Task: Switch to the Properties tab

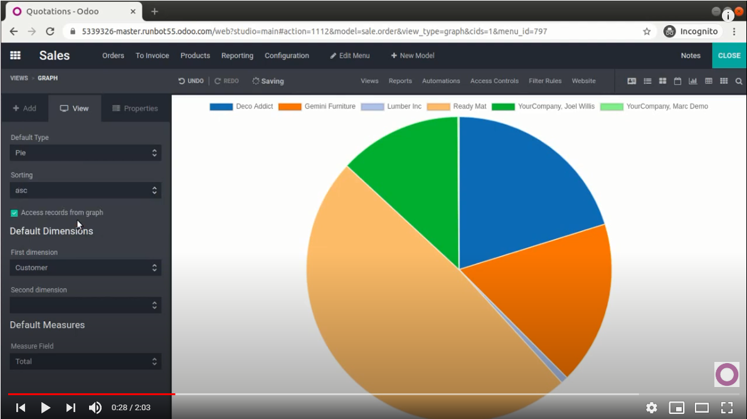Action: click(x=135, y=109)
